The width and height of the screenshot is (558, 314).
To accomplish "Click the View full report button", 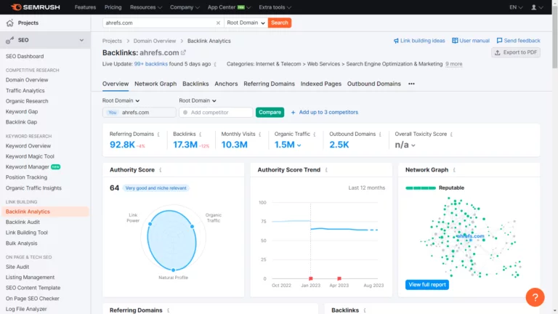I will tap(426, 285).
